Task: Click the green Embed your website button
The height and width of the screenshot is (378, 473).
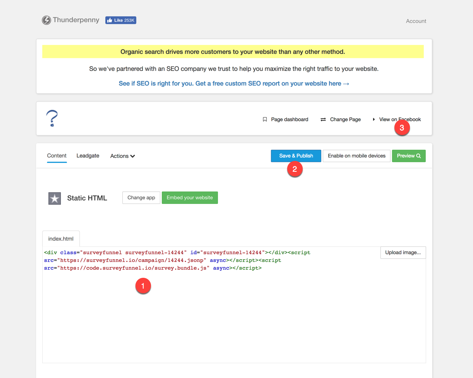Action: [x=190, y=198]
